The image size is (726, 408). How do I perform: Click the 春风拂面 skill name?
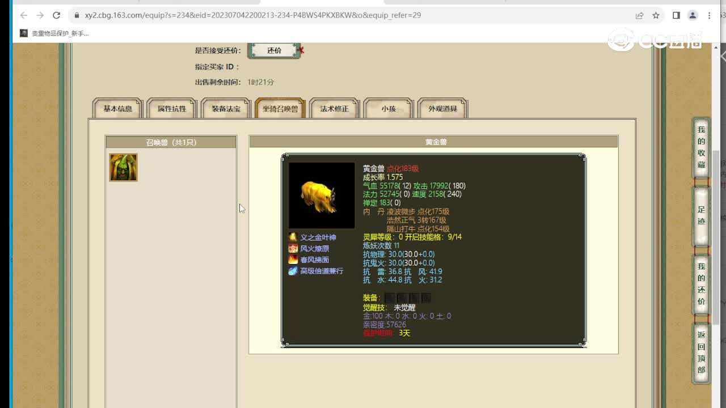pos(315,260)
